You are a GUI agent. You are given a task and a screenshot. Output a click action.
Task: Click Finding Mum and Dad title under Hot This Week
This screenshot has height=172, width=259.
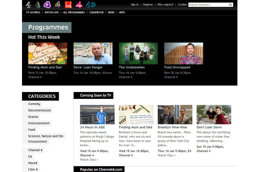tap(45, 67)
